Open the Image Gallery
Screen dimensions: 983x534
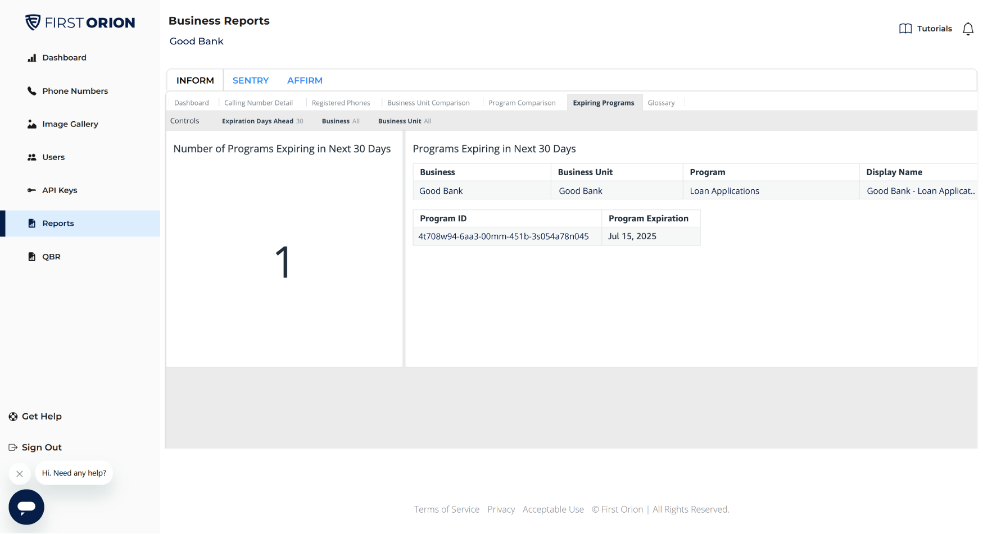click(70, 124)
